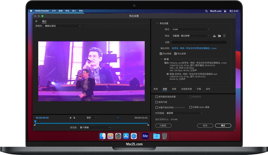The image size is (268, 155).
Task: Open the 文件 menu in menu bar
Action: point(54,11)
